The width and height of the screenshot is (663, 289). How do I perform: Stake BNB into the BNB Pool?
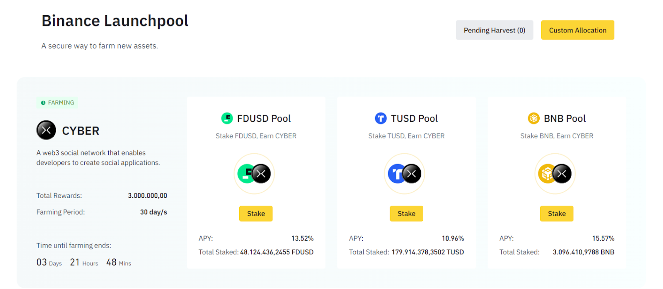[556, 214]
